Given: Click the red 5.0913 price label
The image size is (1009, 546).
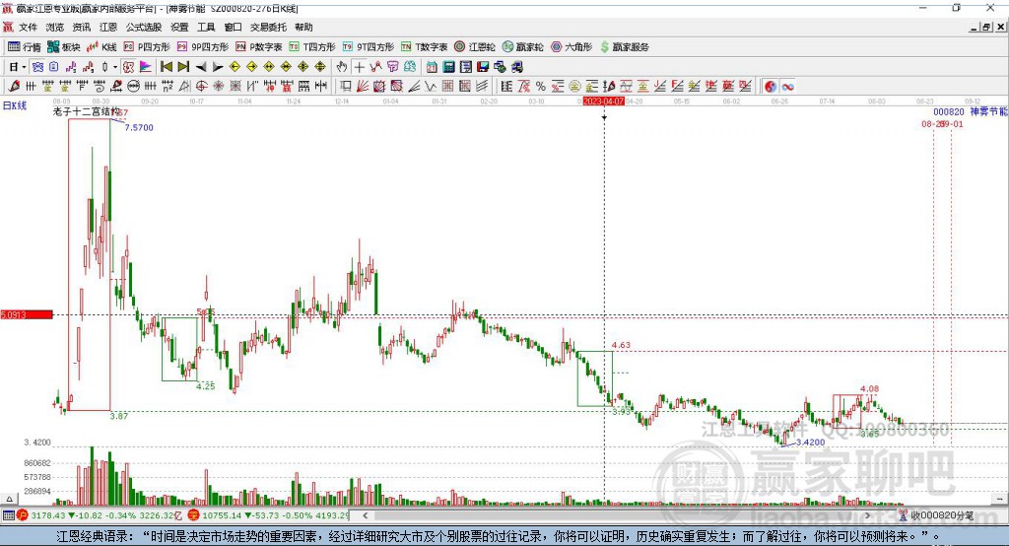Looking at the screenshot, I should tap(27, 314).
